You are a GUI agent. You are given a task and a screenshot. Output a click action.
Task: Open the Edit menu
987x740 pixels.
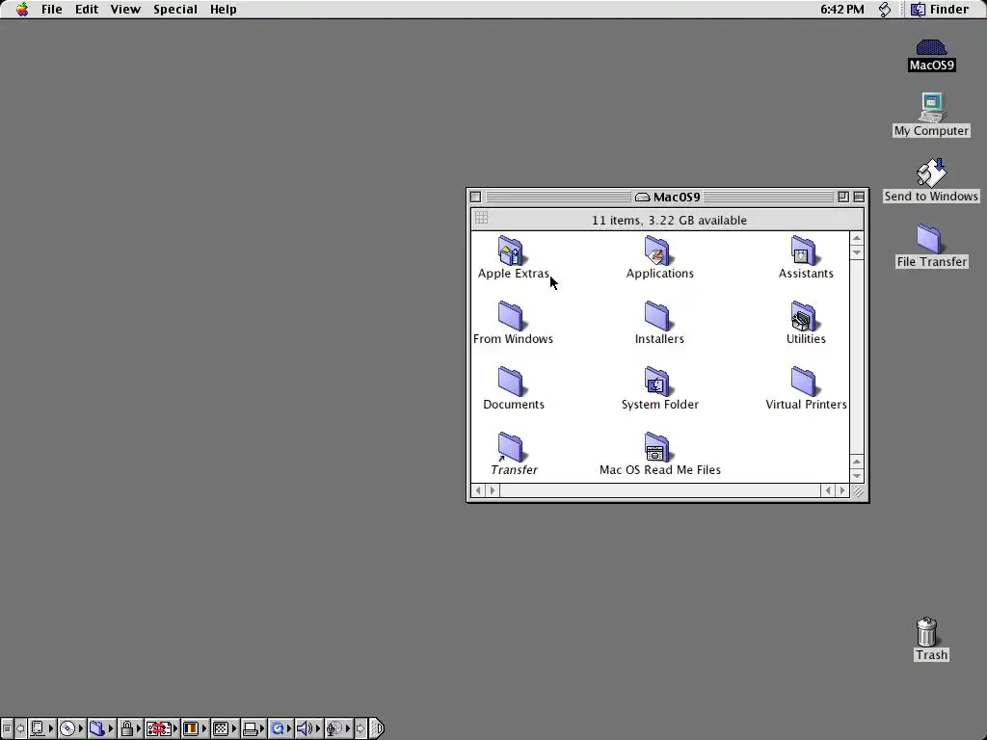[87, 10]
